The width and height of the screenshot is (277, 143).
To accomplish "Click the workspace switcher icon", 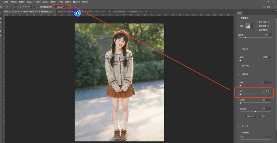I will pyautogui.click(x=269, y=7).
